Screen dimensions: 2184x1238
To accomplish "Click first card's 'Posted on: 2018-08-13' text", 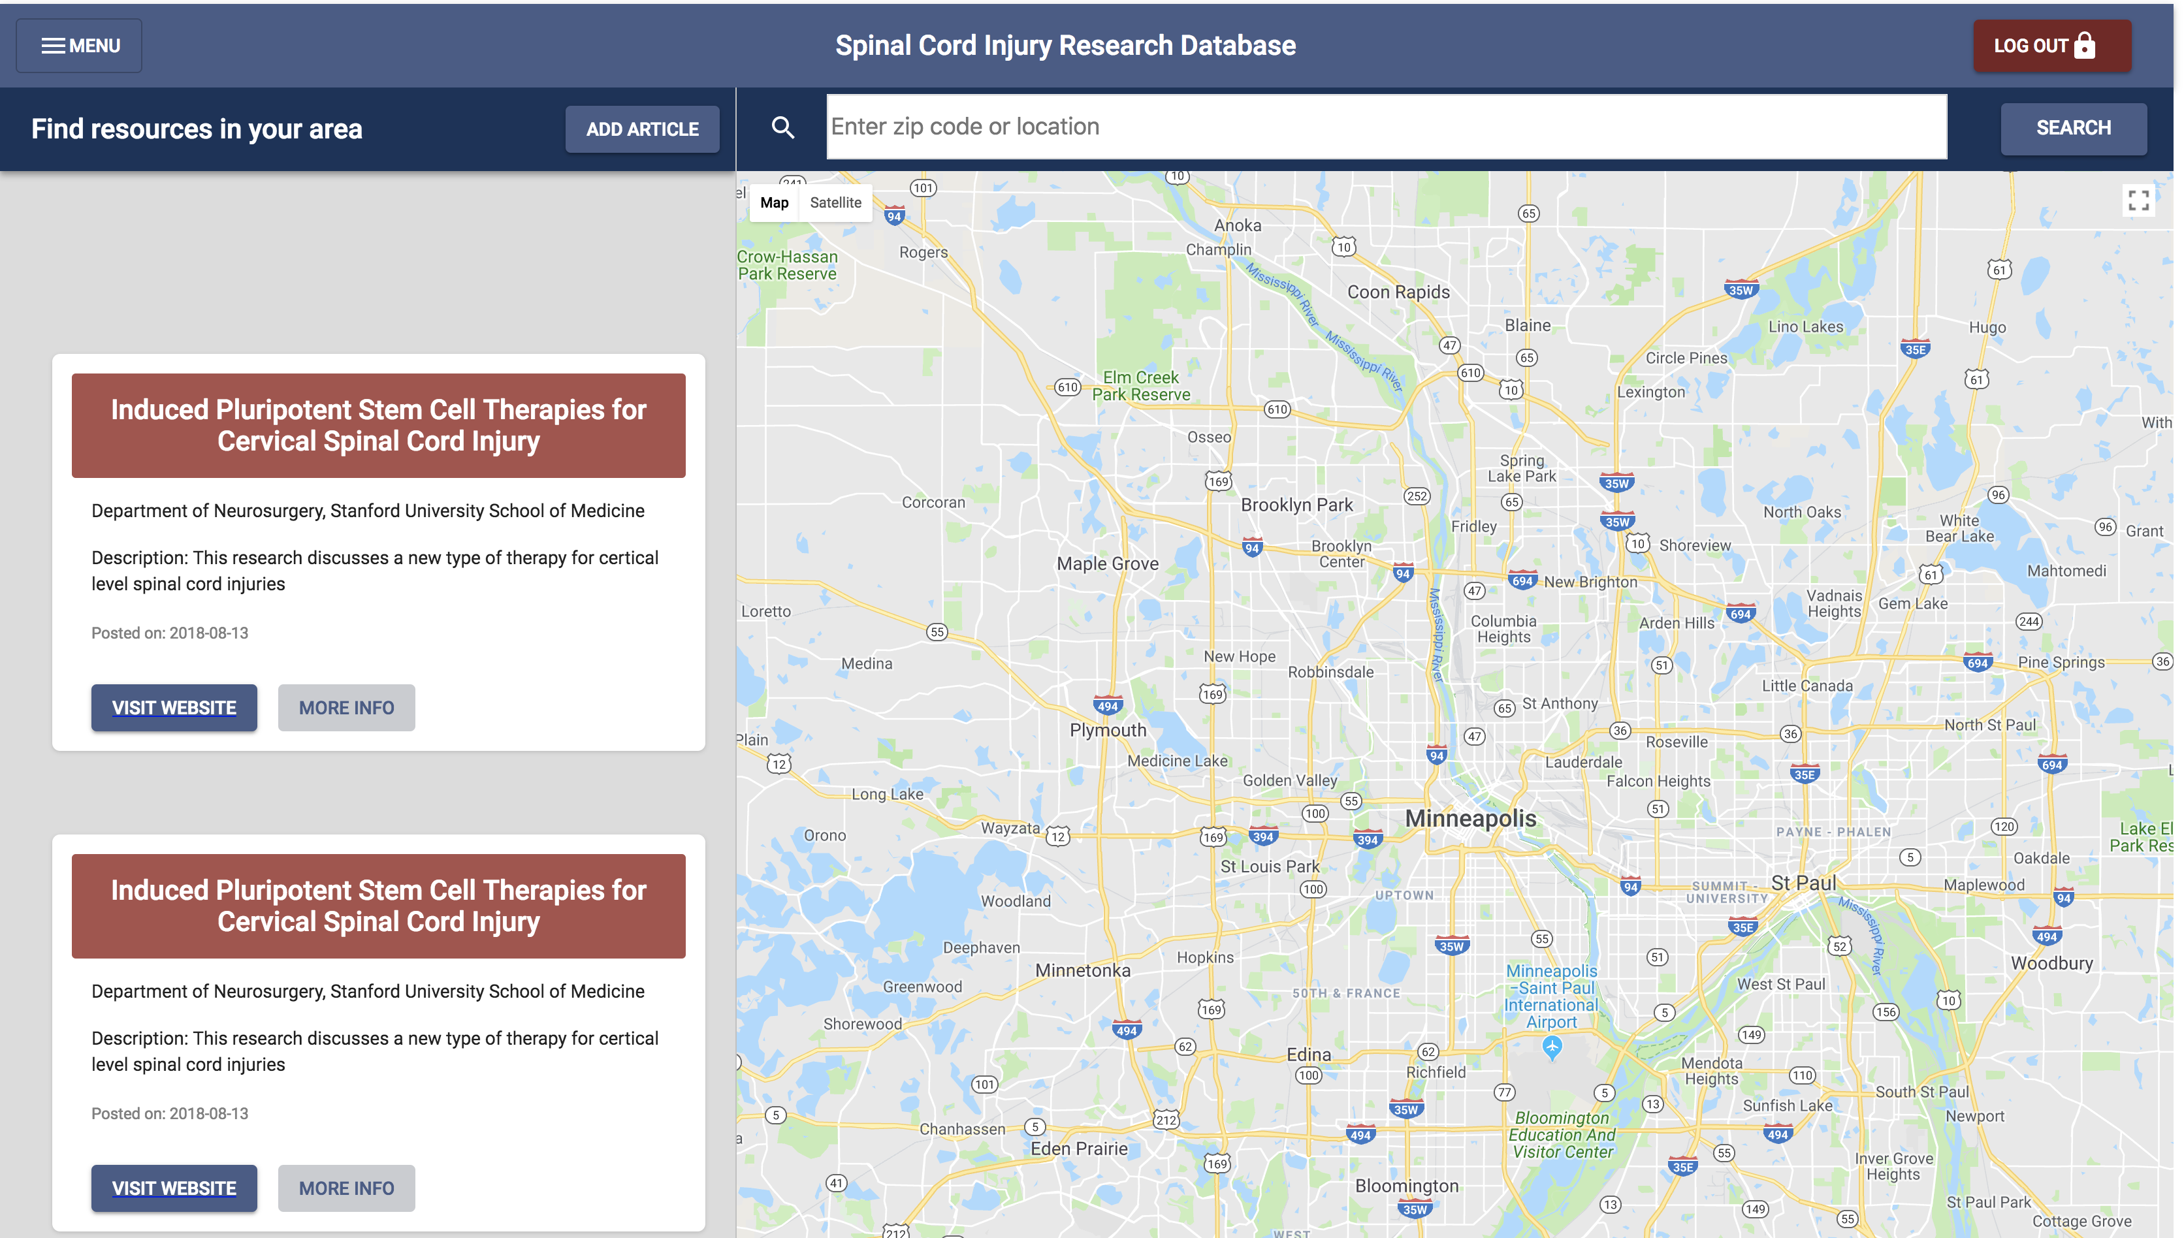I will (170, 633).
